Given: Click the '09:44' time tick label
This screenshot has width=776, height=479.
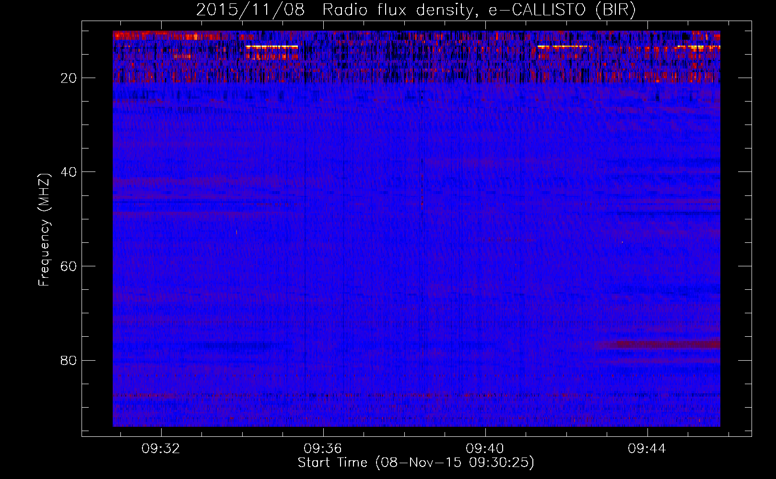Looking at the screenshot, I should click(647, 449).
